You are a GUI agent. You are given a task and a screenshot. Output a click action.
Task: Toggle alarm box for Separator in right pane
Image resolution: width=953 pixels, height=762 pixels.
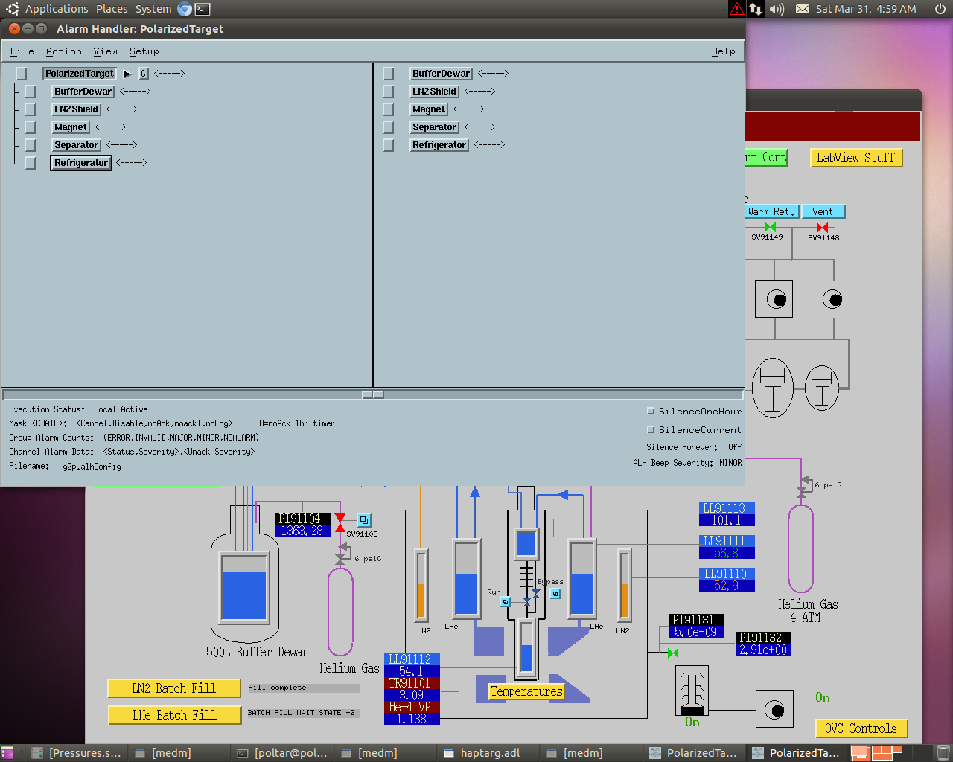[389, 127]
